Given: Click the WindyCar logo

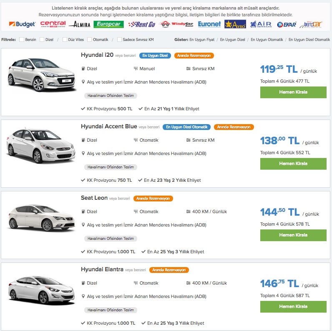Looking at the screenshot, I should click(176, 24).
